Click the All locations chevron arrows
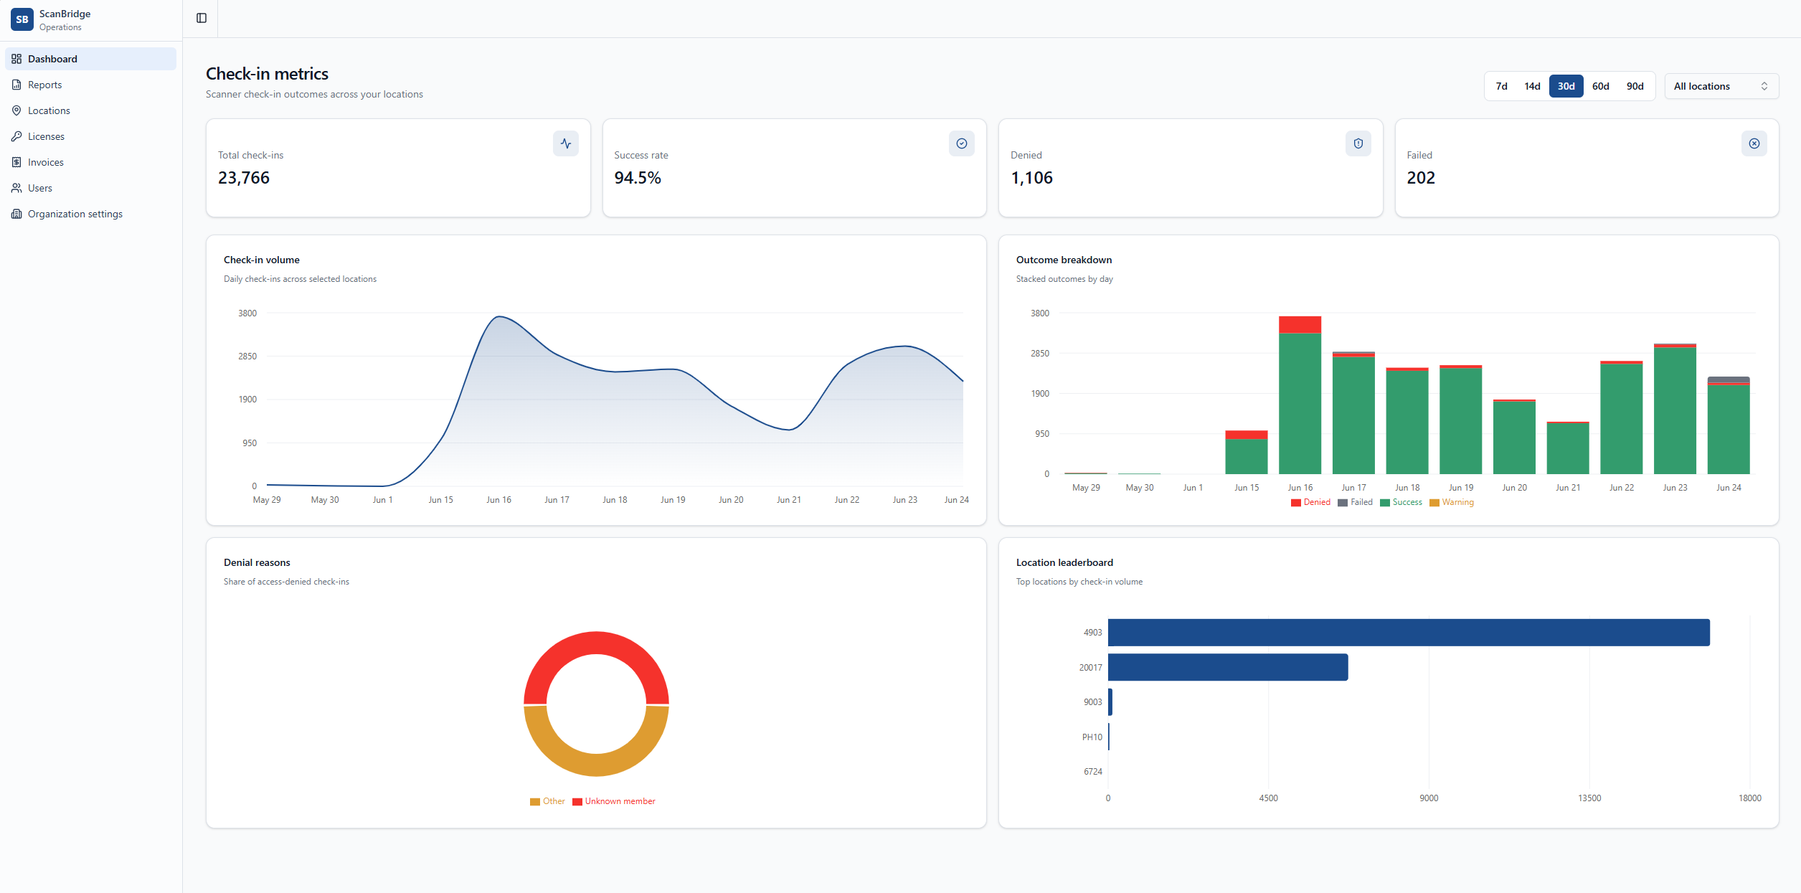Image resolution: width=1801 pixels, height=893 pixels. (1764, 86)
